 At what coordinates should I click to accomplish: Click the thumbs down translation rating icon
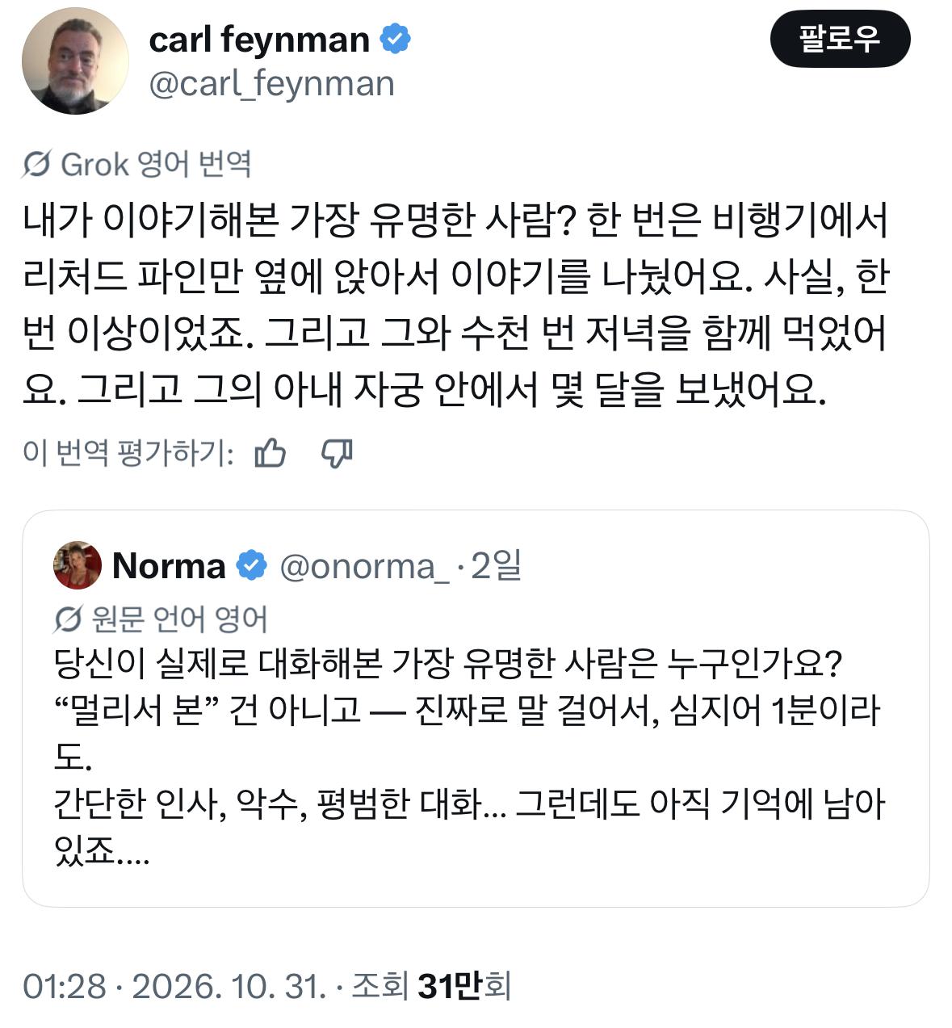pyautogui.click(x=337, y=454)
